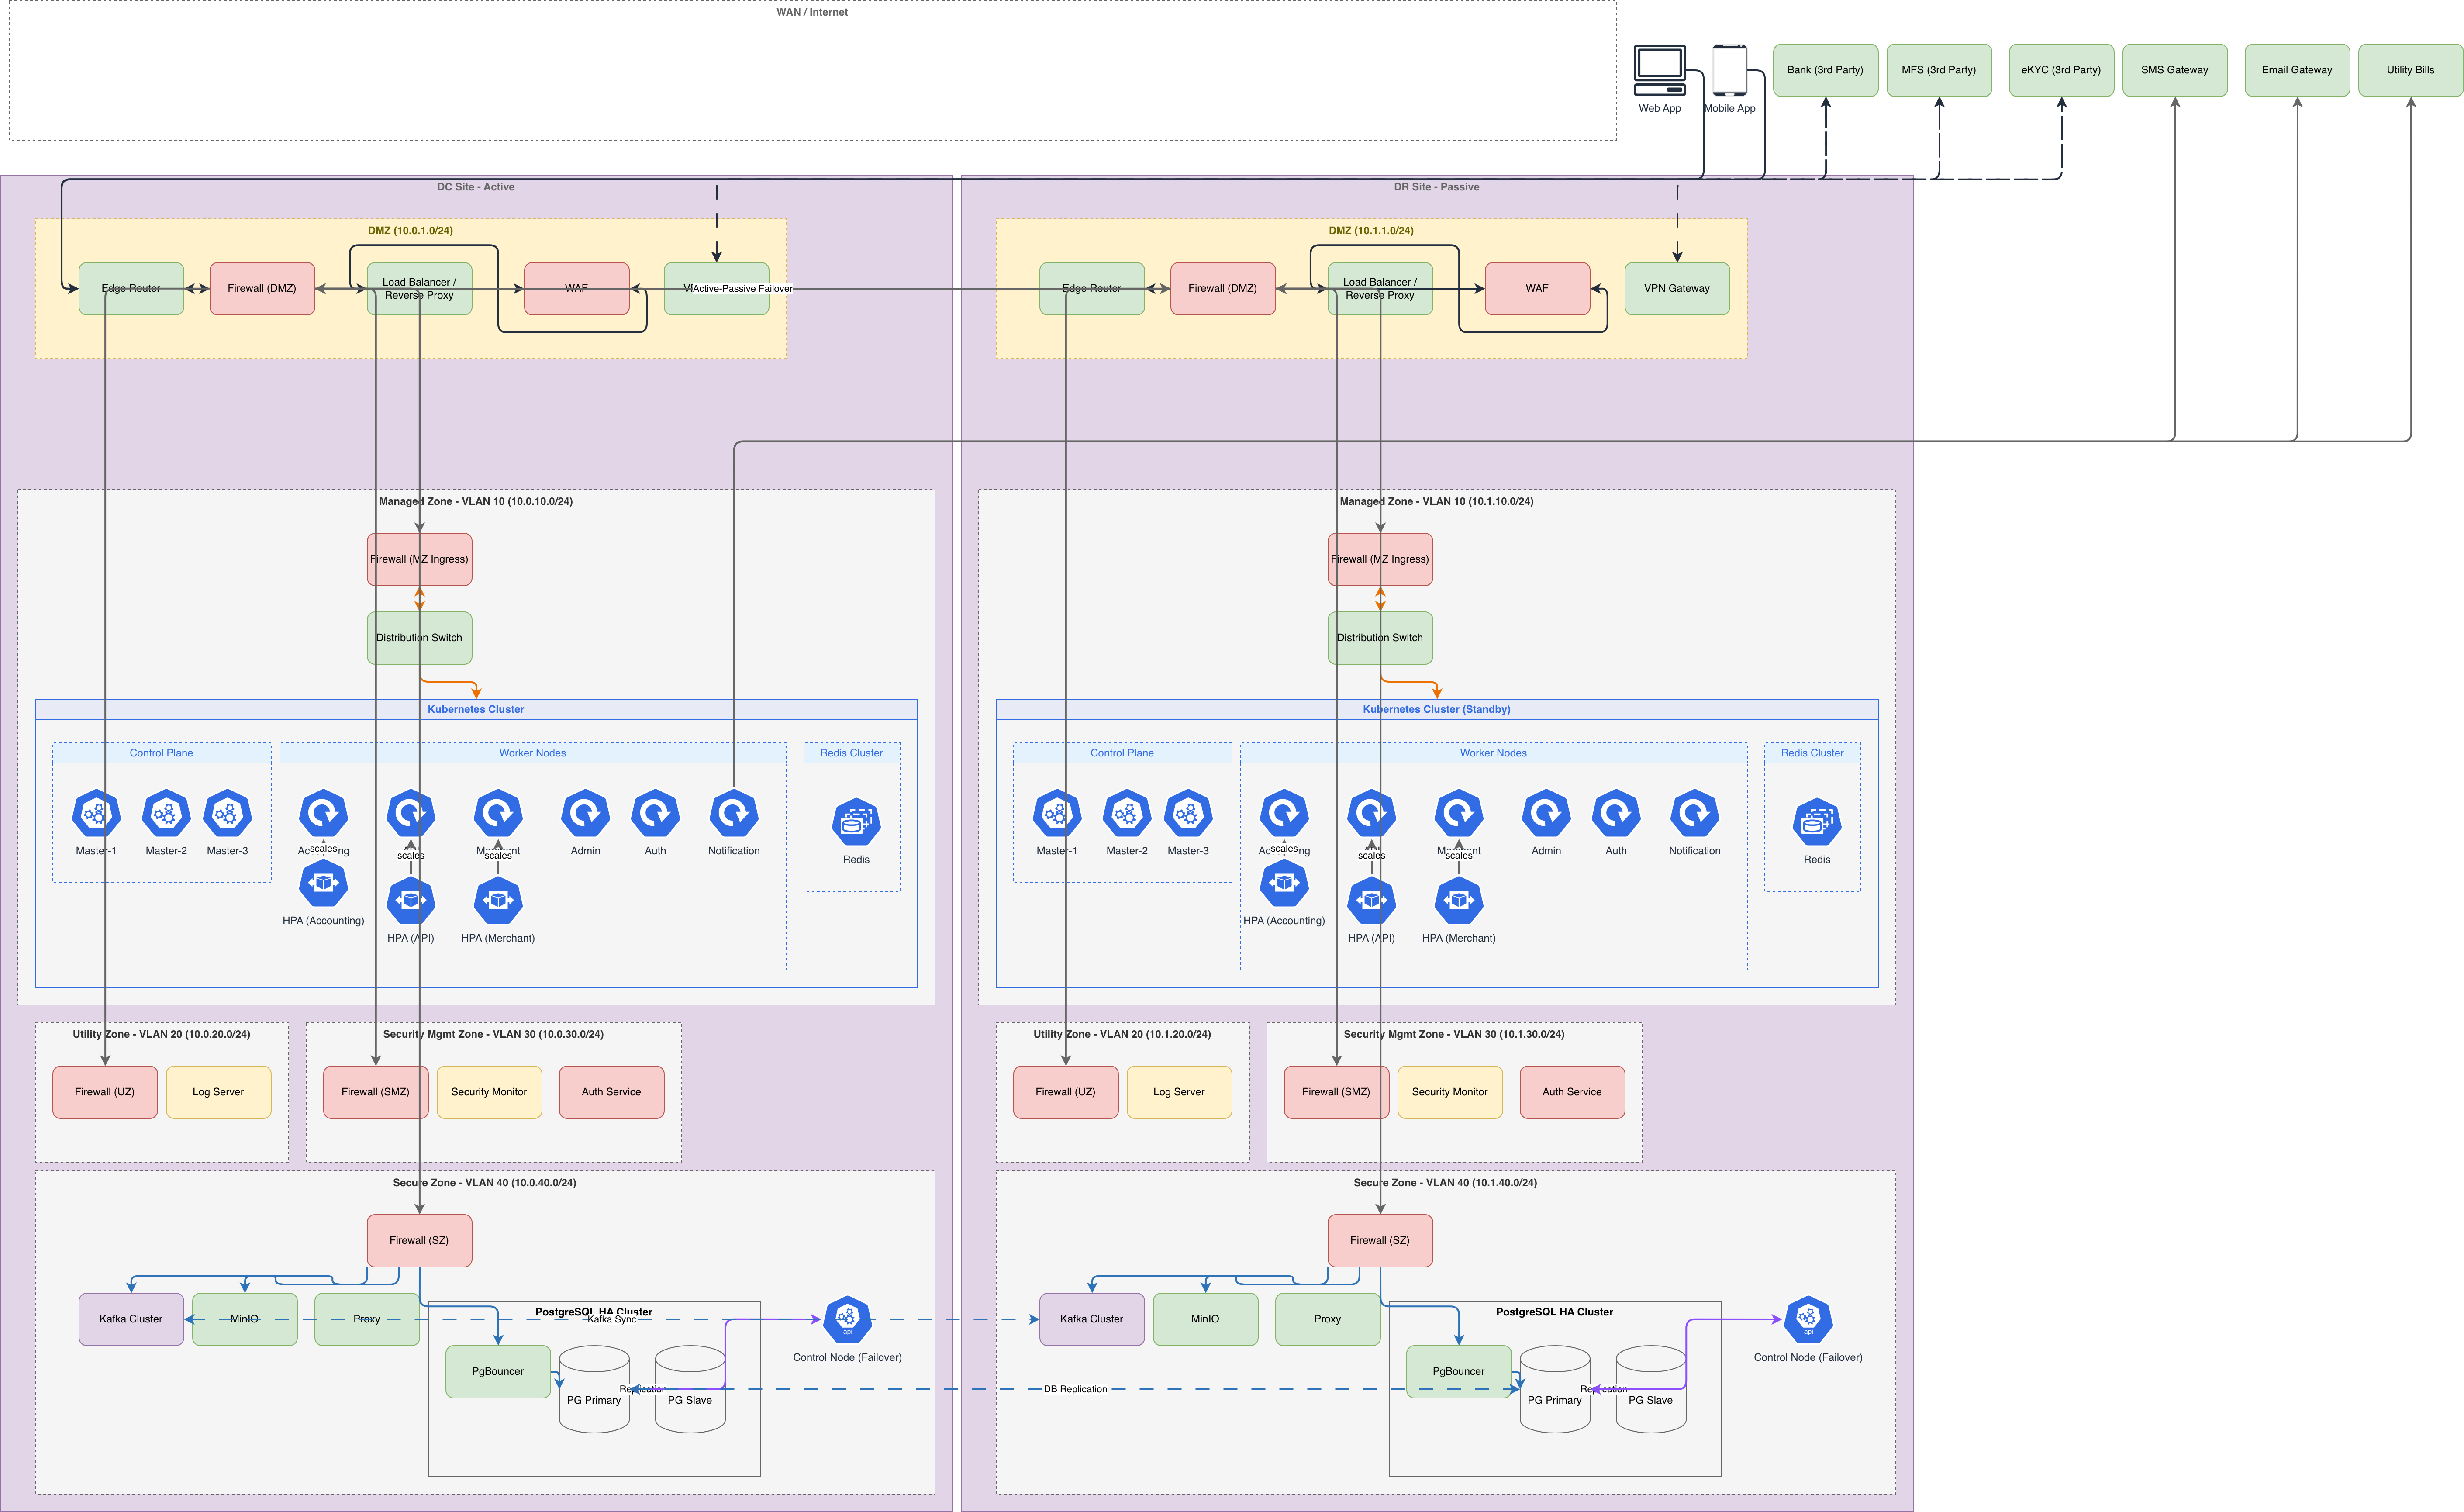The height and width of the screenshot is (1512, 2464).
Task: Select Admin worker icon in DR standby cluster
Action: (1546, 814)
